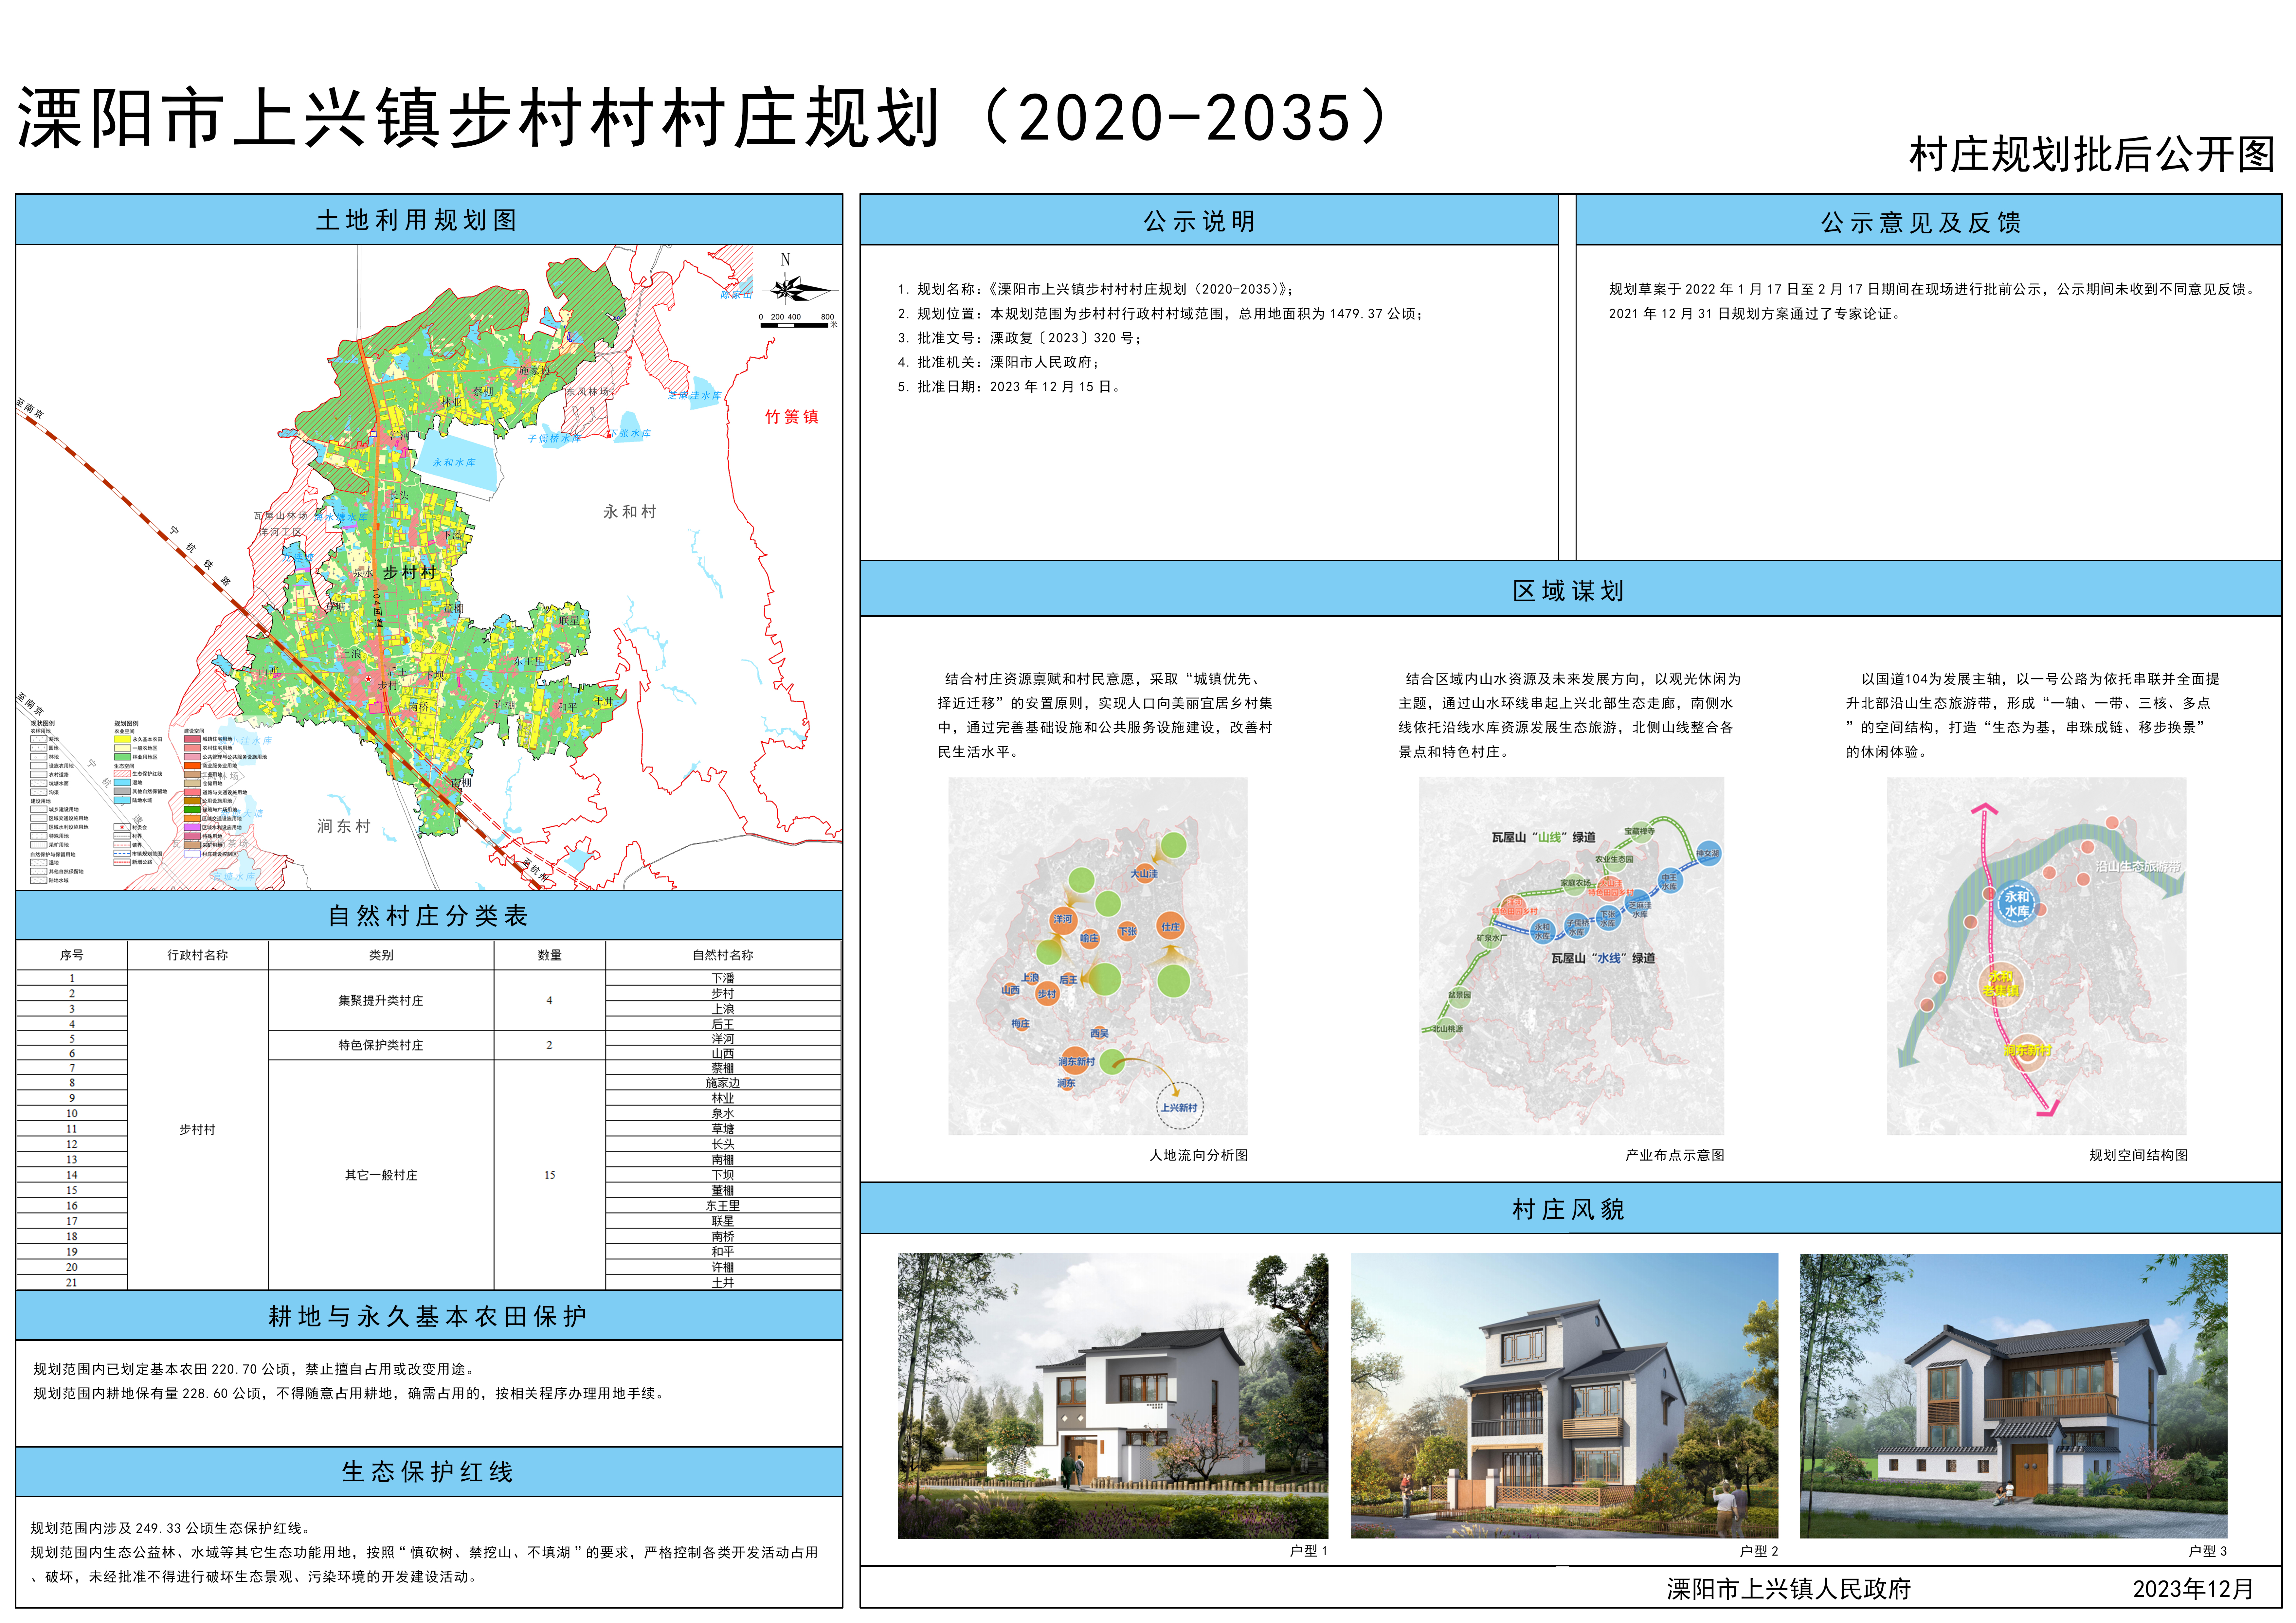Click the 土井 village cell
The width and height of the screenshot is (2296, 1623).
[723, 1282]
